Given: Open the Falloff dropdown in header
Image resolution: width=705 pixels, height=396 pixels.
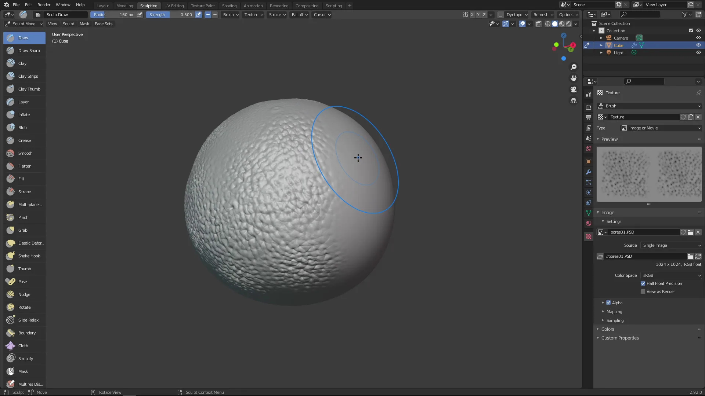Looking at the screenshot, I should tap(300, 15).
